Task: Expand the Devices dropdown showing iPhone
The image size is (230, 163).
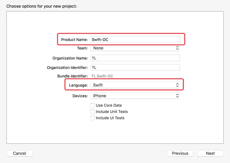Action: coord(135,96)
